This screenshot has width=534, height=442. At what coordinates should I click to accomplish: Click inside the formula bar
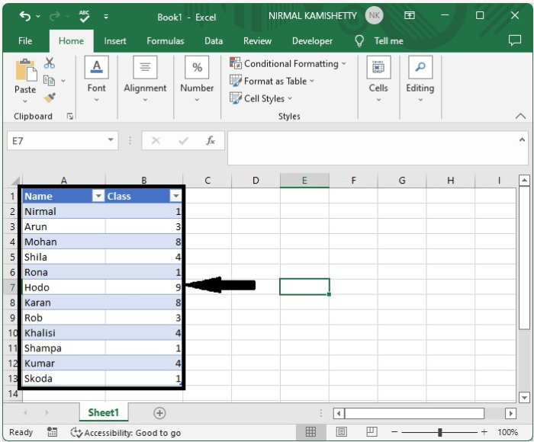pyautogui.click(x=372, y=148)
